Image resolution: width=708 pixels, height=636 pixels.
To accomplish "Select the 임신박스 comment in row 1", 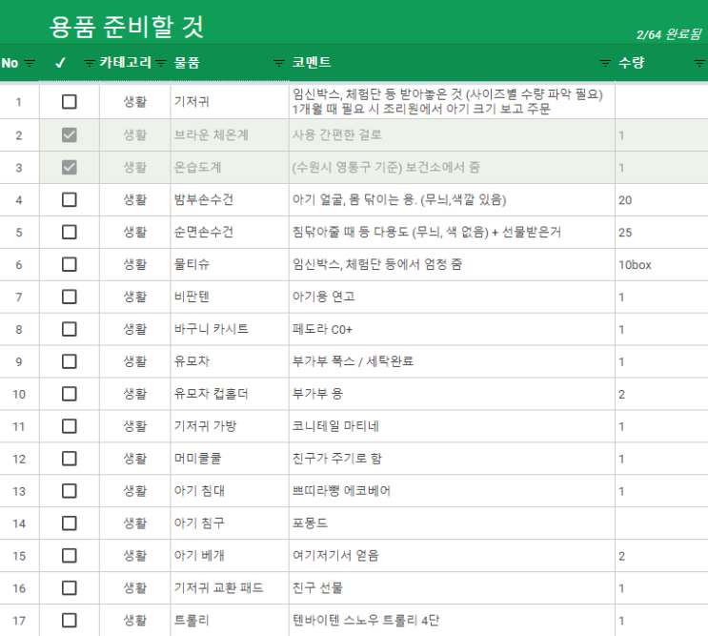I will tap(448, 102).
